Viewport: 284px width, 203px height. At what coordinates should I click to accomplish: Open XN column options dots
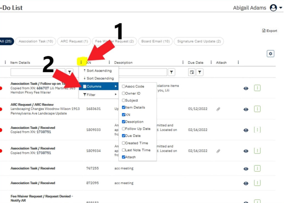pos(109,62)
